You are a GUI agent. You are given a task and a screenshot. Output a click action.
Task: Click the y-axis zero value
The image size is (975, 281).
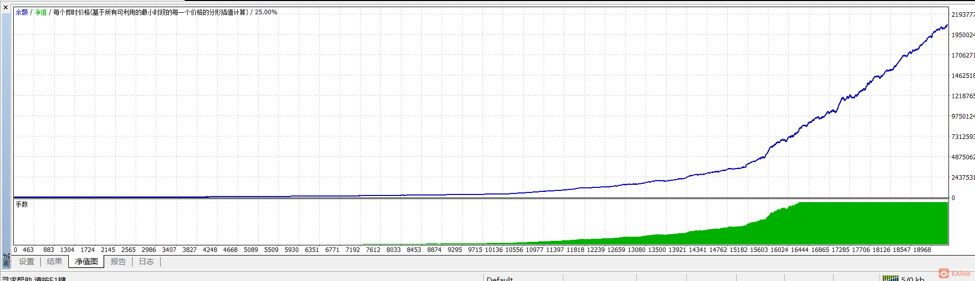click(x=953, y=198)
